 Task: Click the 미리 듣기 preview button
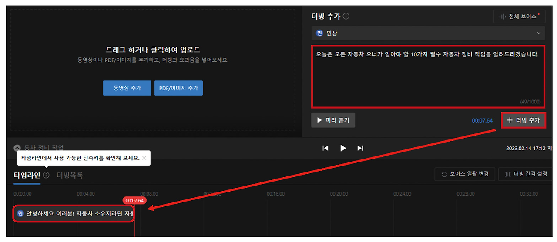[333, 120]
